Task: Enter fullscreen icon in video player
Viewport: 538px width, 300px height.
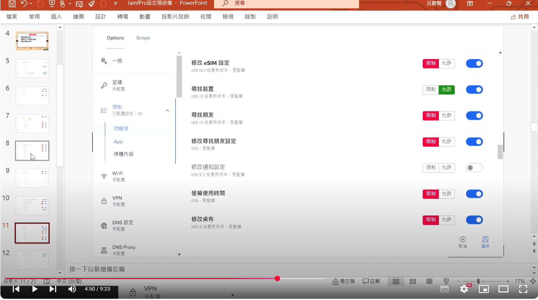Action: pos(523,289)
